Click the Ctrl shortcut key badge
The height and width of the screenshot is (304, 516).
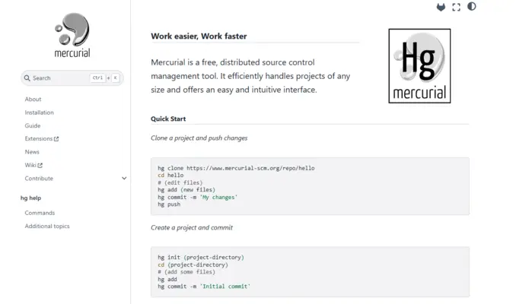point(97,78)
